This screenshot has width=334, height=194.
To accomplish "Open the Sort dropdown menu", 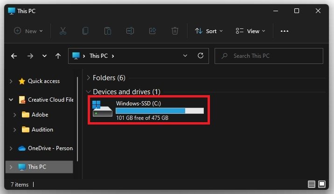I will pos(209,31).
